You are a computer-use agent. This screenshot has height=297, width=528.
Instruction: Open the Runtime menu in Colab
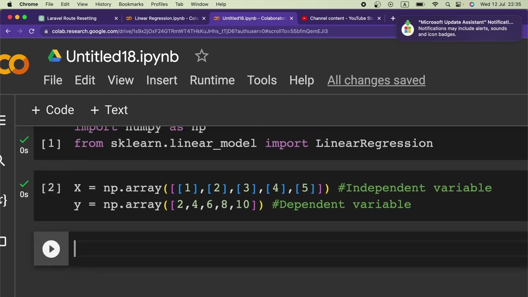[x=212, y=80]
